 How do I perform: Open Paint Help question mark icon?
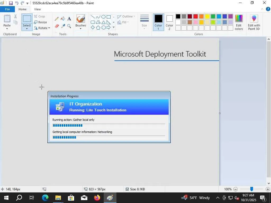coord(268,9)
